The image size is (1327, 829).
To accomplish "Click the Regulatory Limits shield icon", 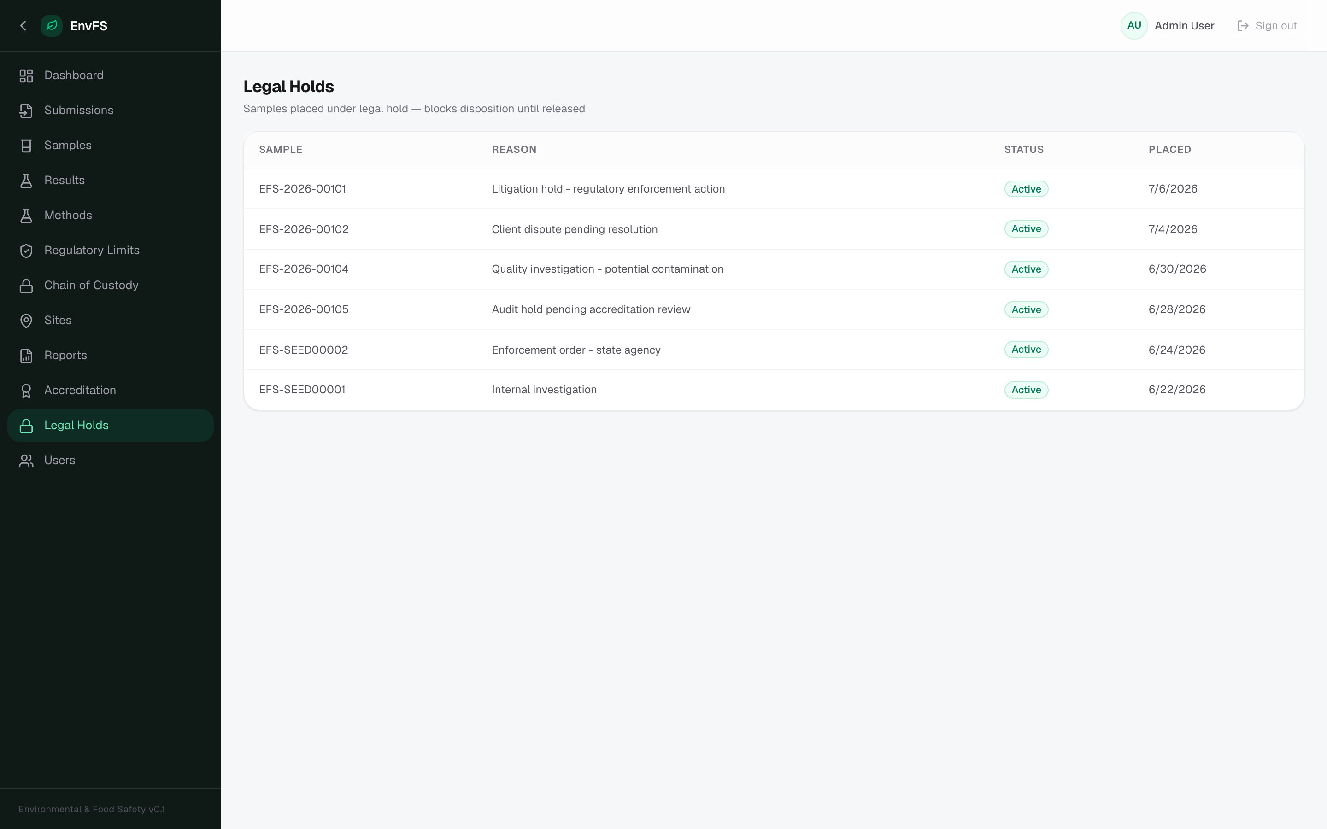I will (x=26, y=251).
